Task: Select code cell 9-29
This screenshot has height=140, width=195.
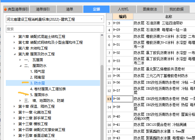Action: click(x=123, y=30)
